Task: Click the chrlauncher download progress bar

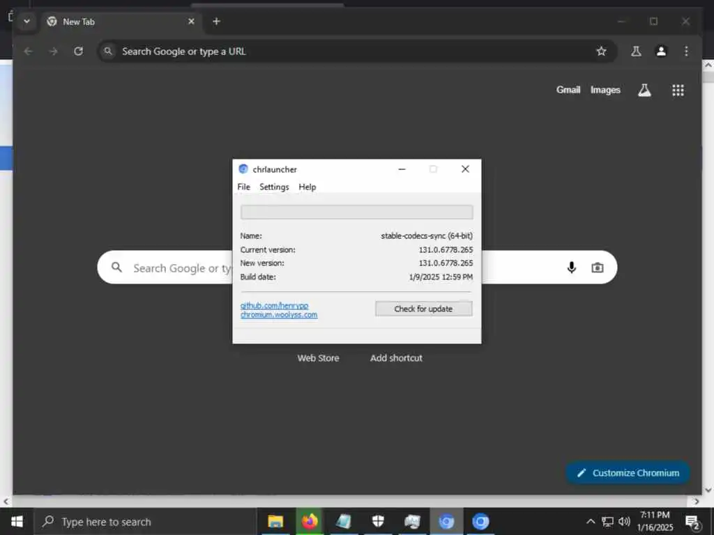Action: 356,212
